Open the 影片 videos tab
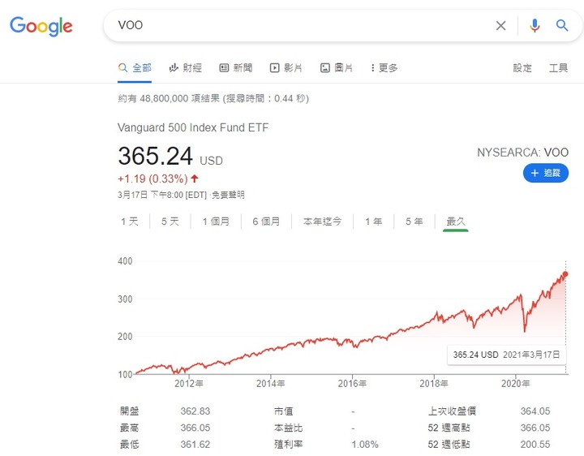 click(286, 68)
